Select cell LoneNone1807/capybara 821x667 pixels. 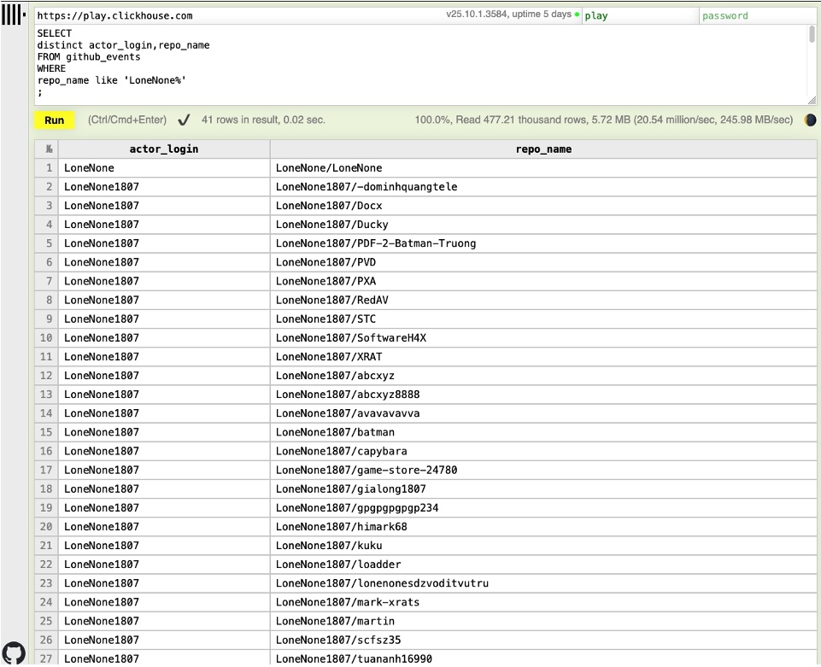543,451
